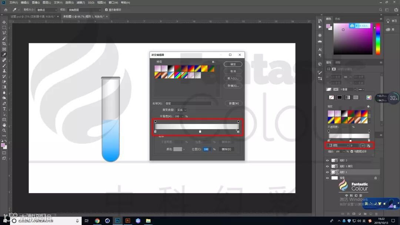Open the stroke line style dropdown
The width and height of the screenshot is (400, 225).
pyautogui.click(x=361, y=90)
